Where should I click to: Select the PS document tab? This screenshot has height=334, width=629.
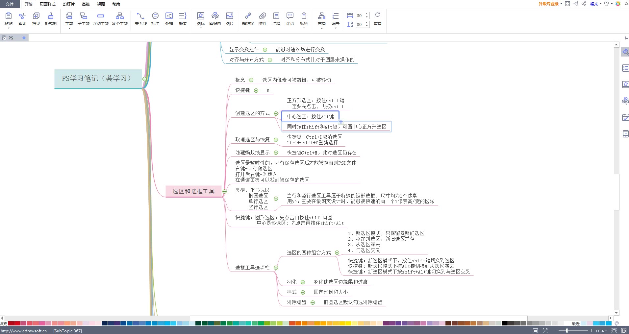(14, 38)
